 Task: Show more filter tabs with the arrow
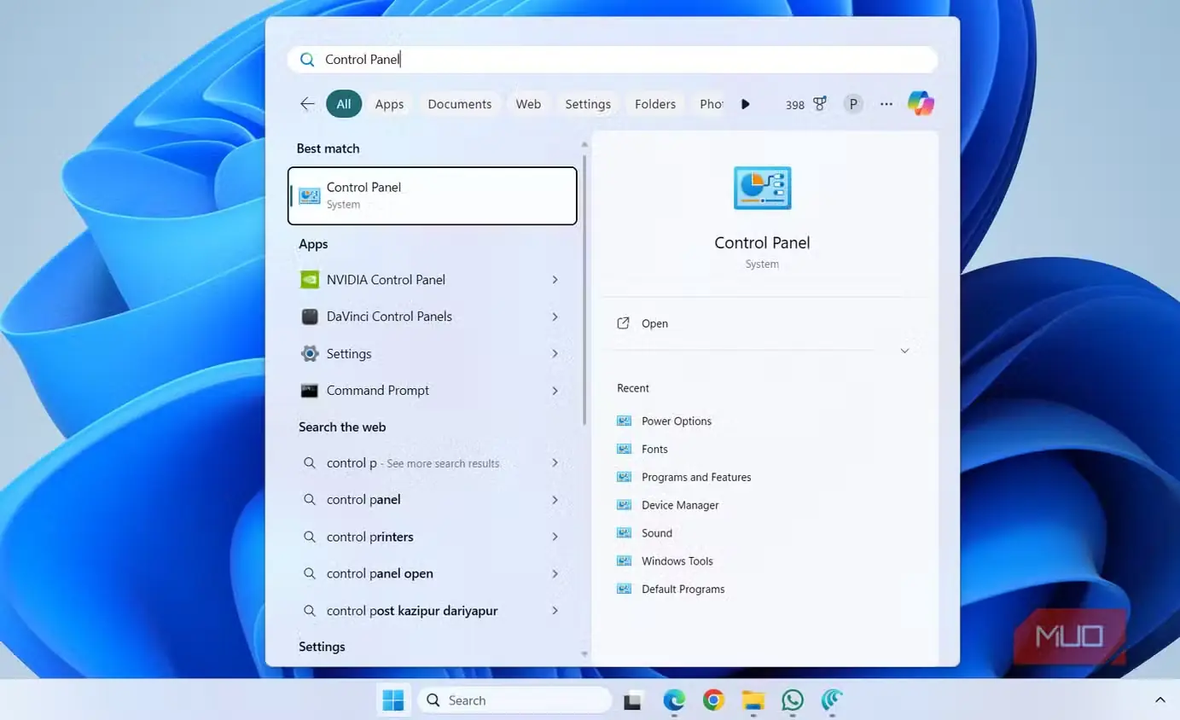tap(745, 104)
